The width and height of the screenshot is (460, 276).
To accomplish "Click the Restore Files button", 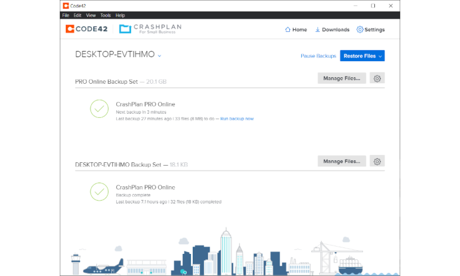I will click(x=362, y=56).
